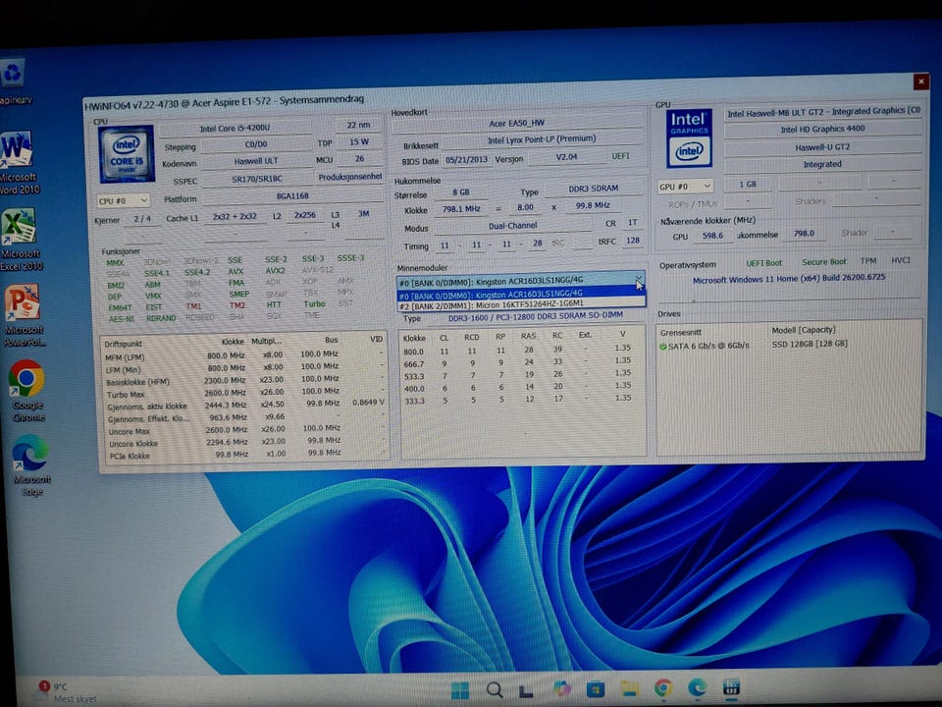This screenshot has width=942, height=707.
Task: Click the Windows Start button in taskbar
Action: (x=460, y=688)
